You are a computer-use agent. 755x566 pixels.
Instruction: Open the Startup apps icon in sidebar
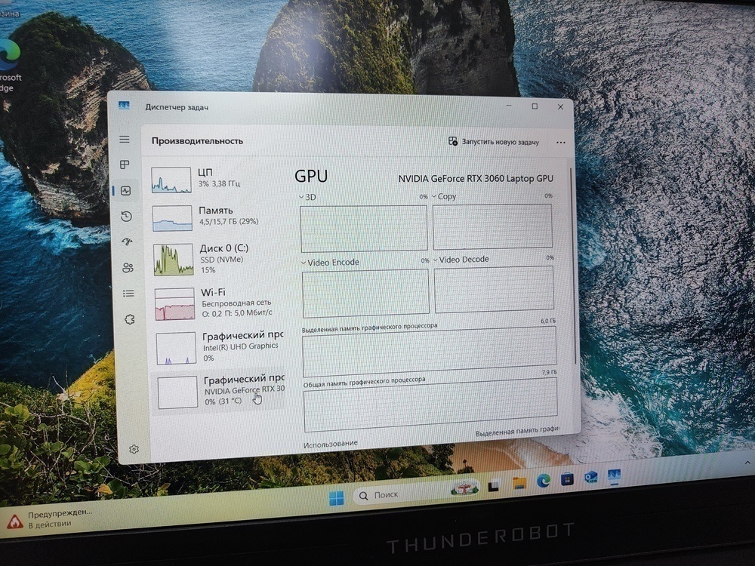tap(127, 241)
